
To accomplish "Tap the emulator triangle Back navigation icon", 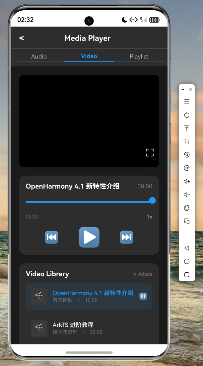I will click(187, 248).
